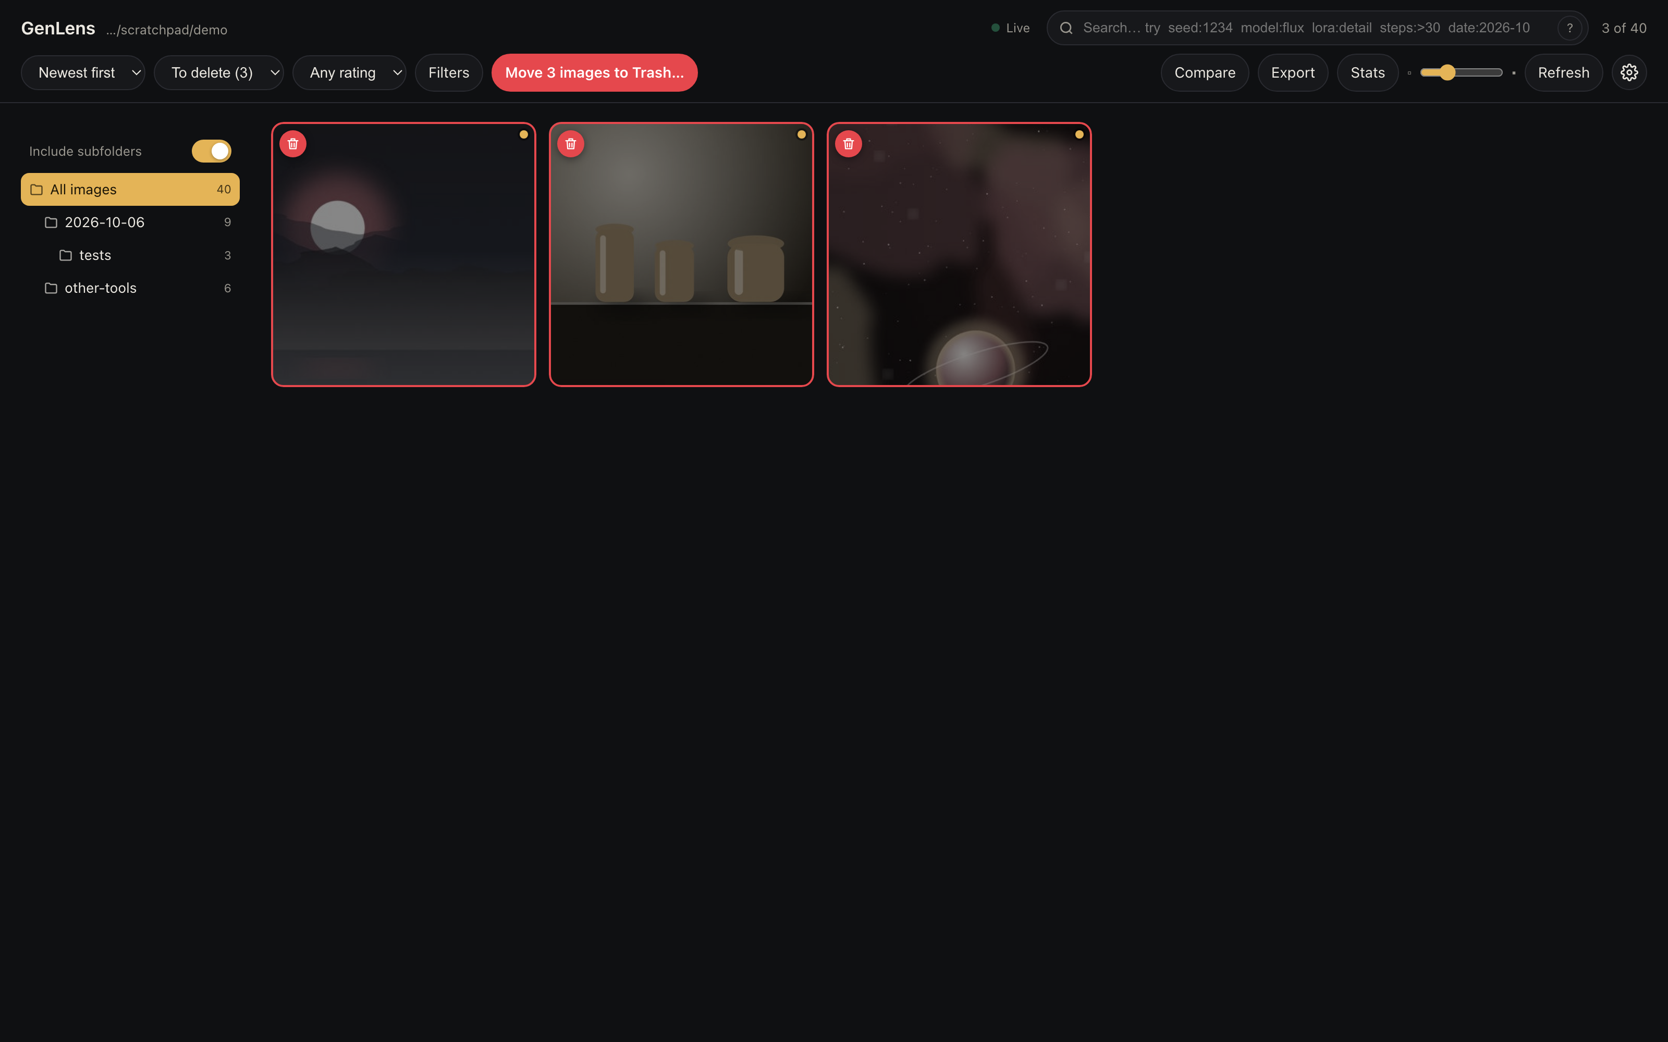Select the tests subfolder
Screen dimensions: 1668x1042
click(x=130, y=256)
